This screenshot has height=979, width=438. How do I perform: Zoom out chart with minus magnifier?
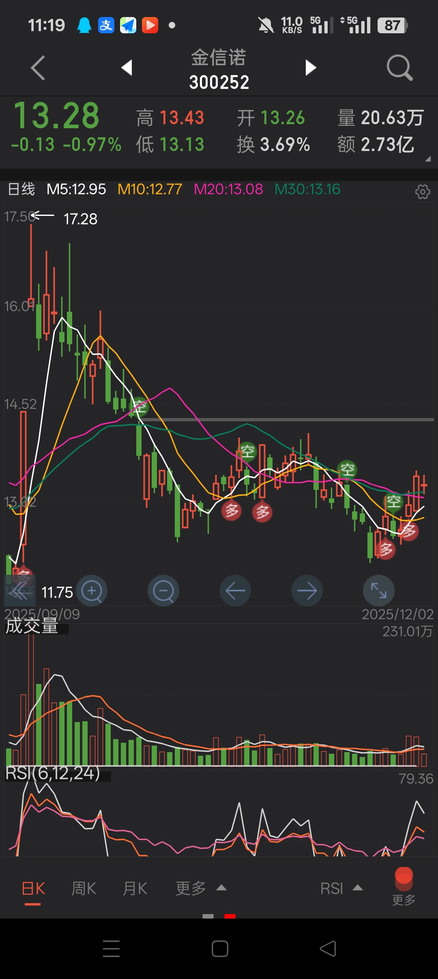(163, 591)
